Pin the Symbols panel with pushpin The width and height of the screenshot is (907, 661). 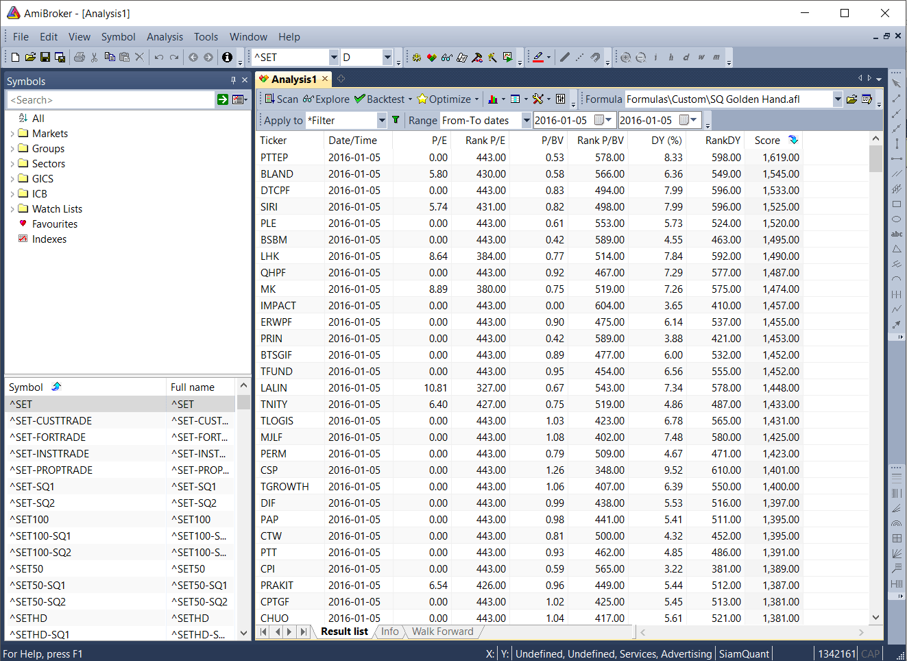(233, 81)
